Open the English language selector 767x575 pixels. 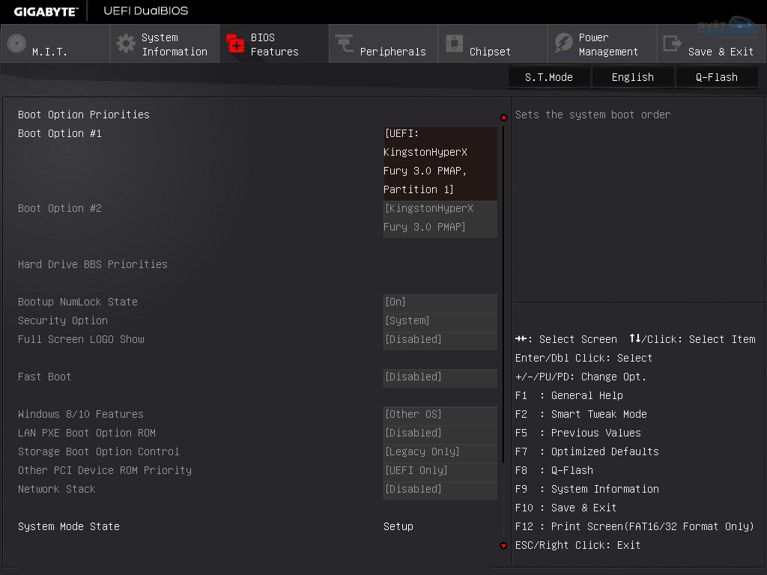click(632, 77)
